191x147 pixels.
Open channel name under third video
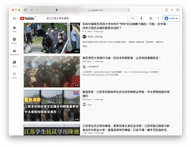point(90,105)
